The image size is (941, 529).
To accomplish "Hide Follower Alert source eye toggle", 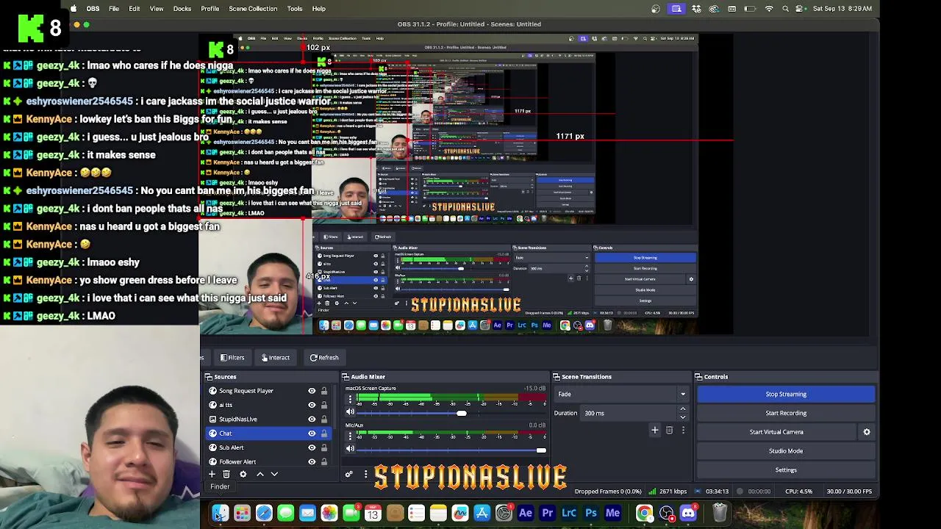I will (312, 461).
